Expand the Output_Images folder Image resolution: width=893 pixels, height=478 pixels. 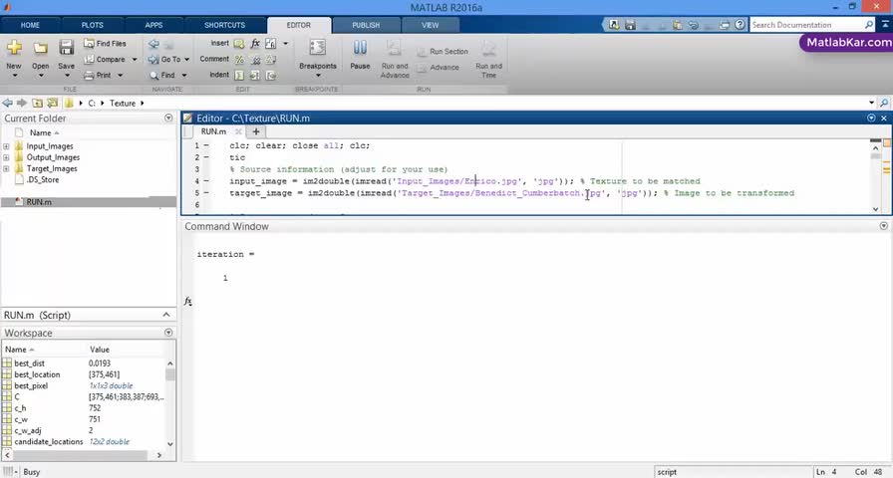point(6,157)
